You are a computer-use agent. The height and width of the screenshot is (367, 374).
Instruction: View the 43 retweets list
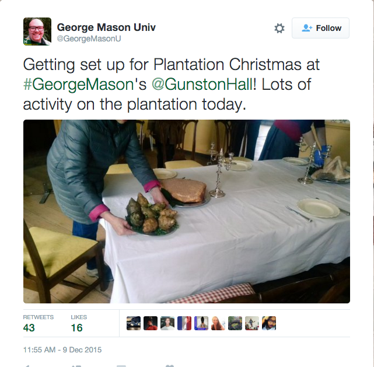[x=29, y=327]
